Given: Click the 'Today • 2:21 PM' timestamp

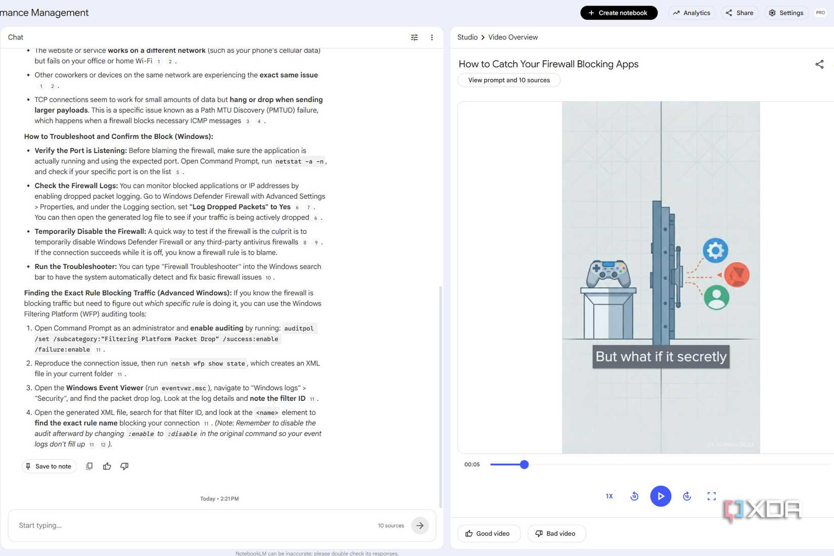Looking at the screenshot, I should [219, 499].
